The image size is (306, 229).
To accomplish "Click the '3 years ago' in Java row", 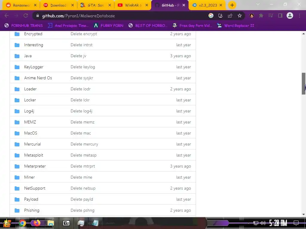I will pos(180,56).
